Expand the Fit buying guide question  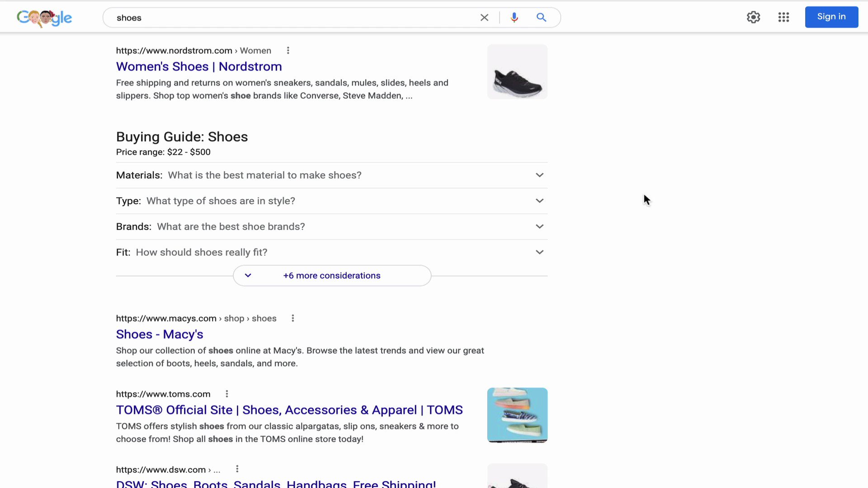click(x=332, y=253)
